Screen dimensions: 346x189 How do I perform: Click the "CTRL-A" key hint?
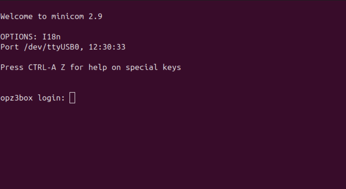42,67
